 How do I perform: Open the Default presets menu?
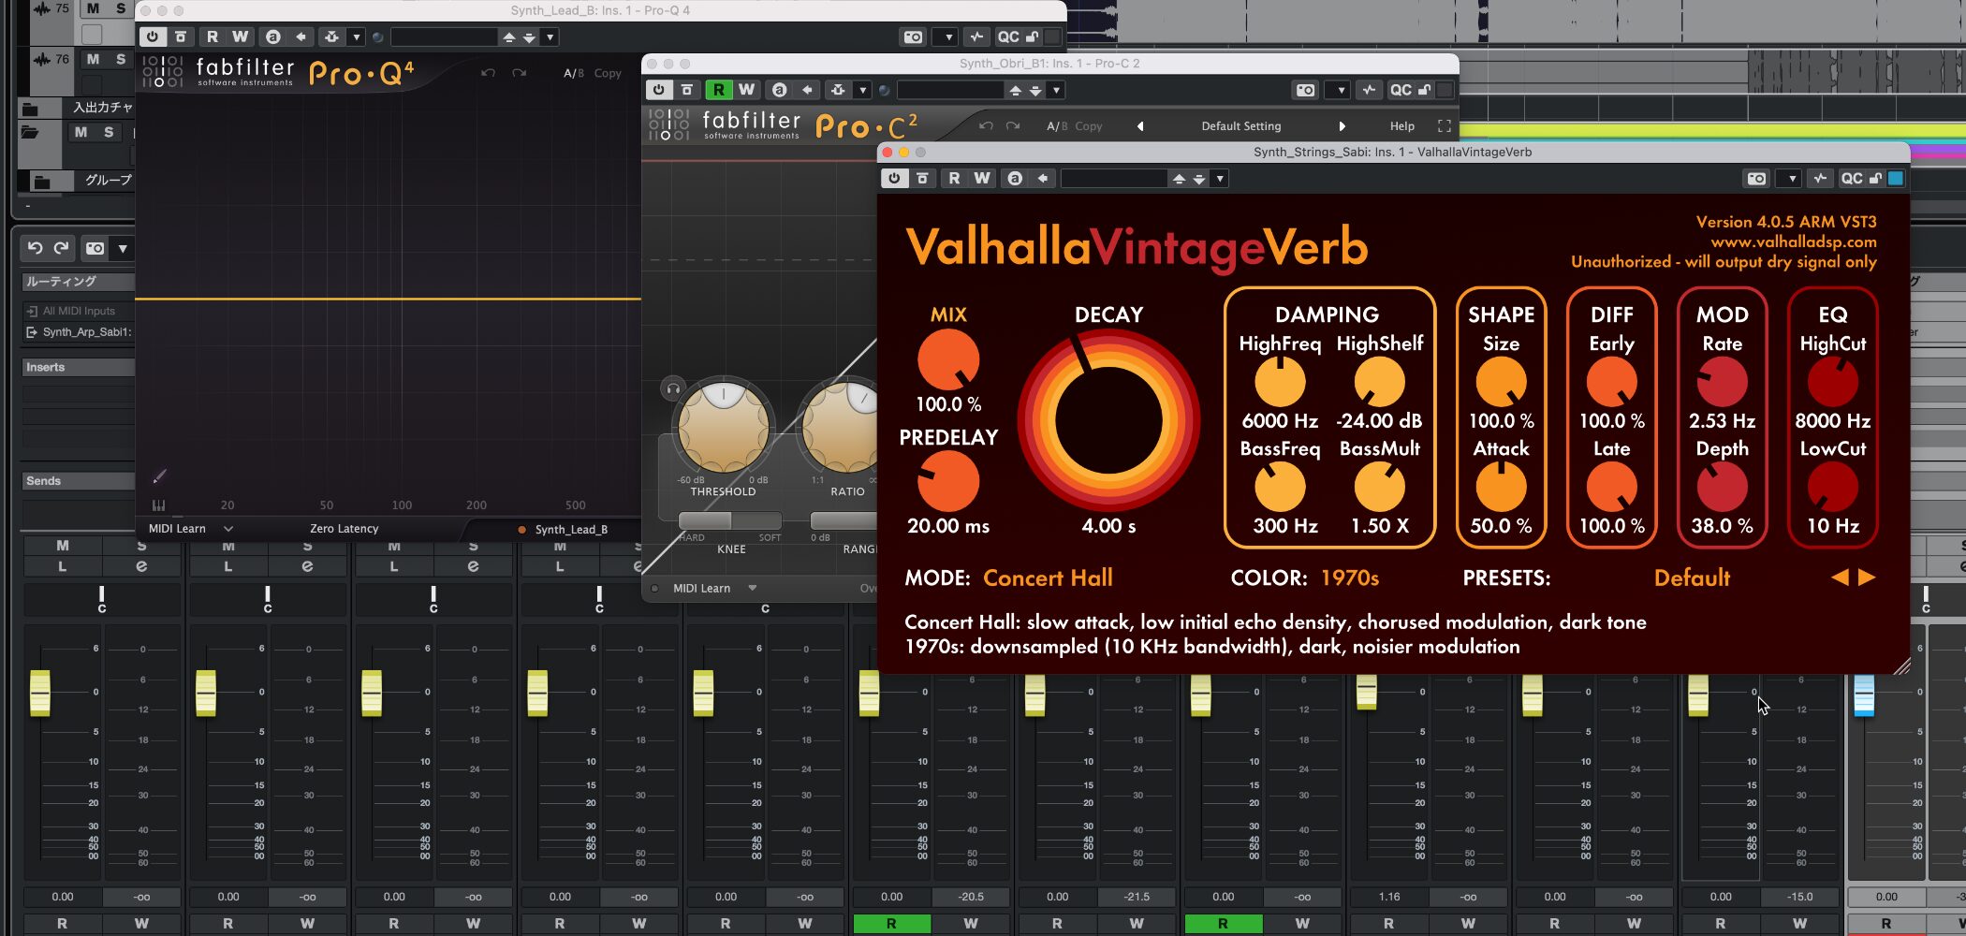1692,578
